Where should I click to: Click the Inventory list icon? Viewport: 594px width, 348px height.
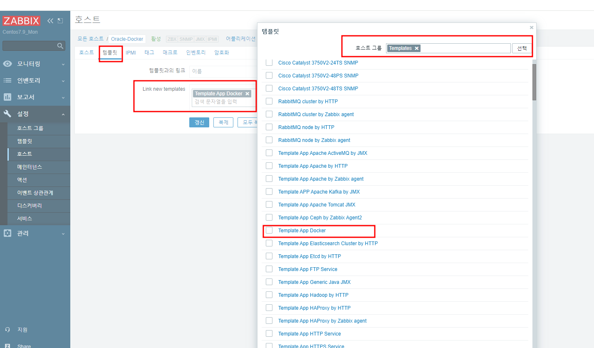click(x=7, y=80)
